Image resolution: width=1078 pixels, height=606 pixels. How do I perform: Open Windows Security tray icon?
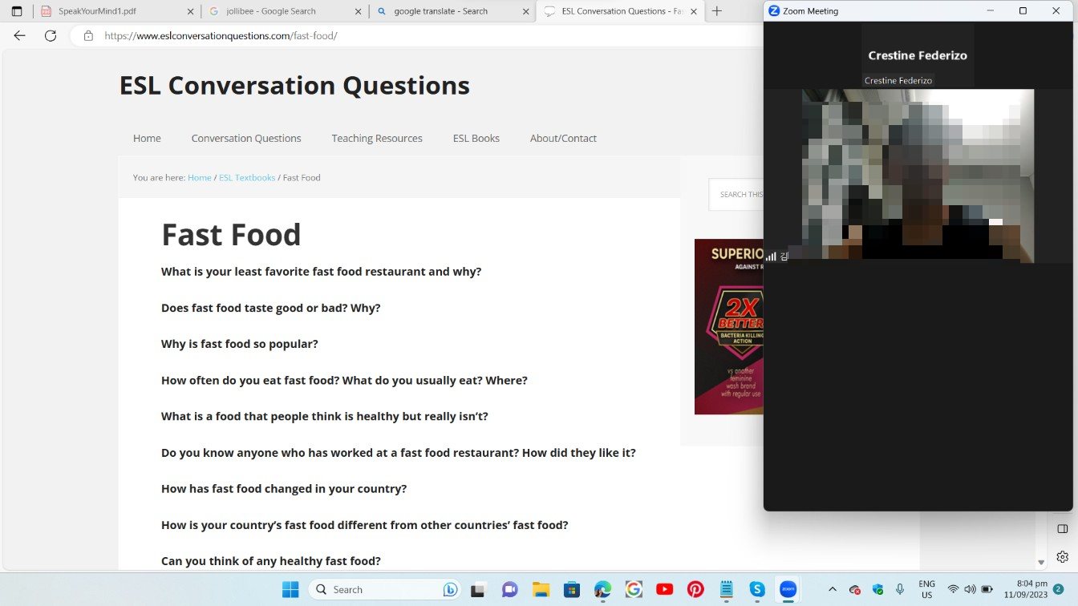click(x=877, y=589)
